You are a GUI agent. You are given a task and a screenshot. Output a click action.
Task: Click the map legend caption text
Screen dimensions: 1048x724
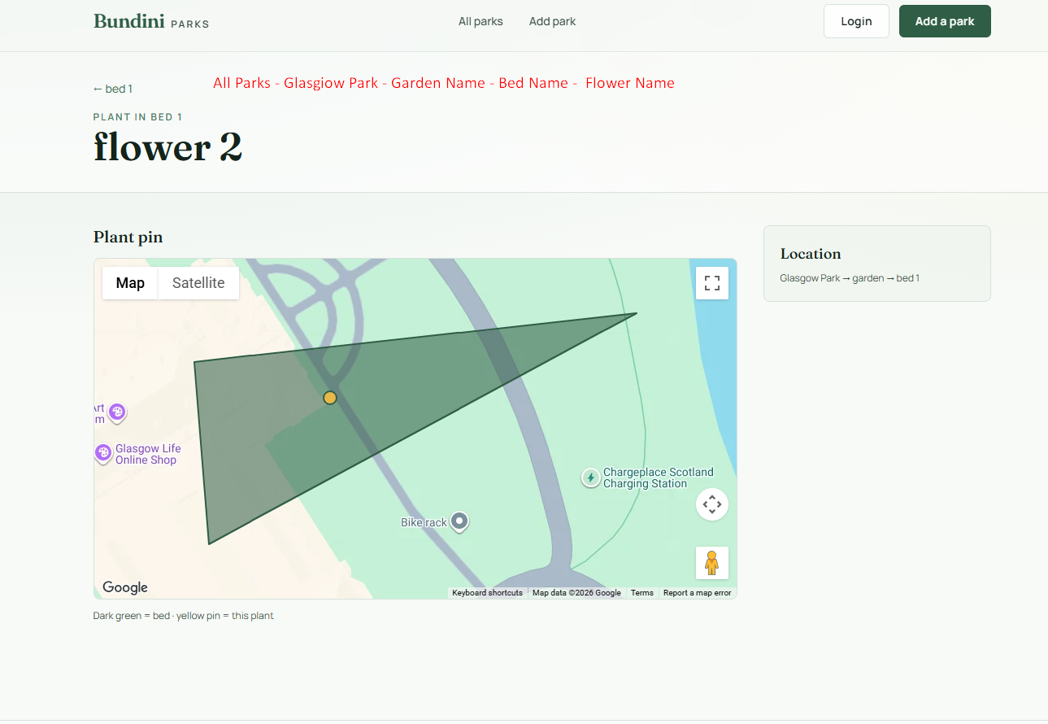tap(184, 616)
